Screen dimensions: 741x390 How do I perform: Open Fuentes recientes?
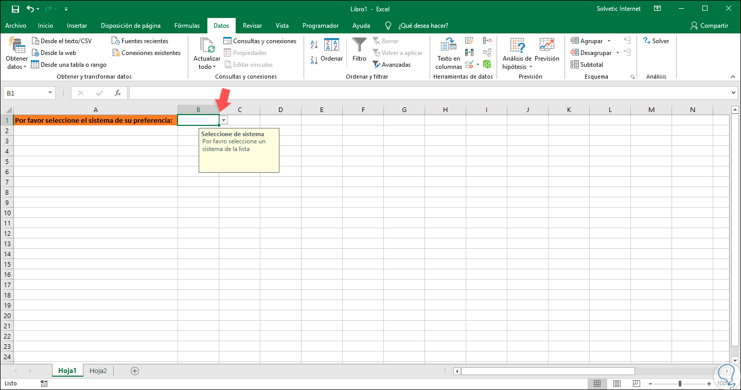[x=140, y=41]
